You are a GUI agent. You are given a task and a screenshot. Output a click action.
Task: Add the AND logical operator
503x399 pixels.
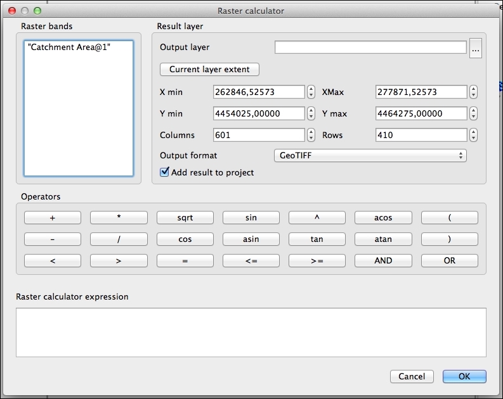click(383, 261)
